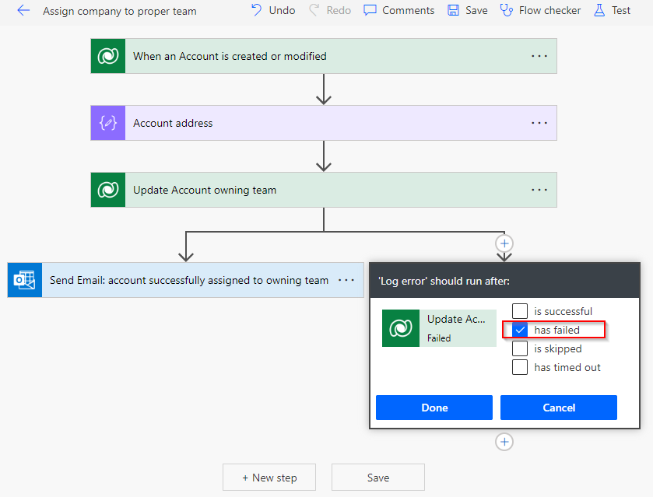The width and height of the screenshot is (653, 497).
Task: Uncheck the 'has failed' run-after condition
Action: pyautogui.click(x=519, y=329)
